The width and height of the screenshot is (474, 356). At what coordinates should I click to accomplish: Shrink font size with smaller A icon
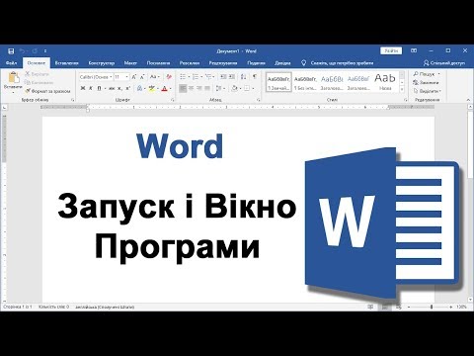coord(142,77)
